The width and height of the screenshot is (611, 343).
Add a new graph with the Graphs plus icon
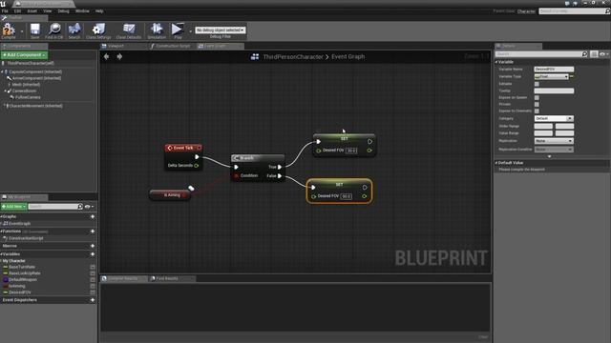tap(93, 216)
